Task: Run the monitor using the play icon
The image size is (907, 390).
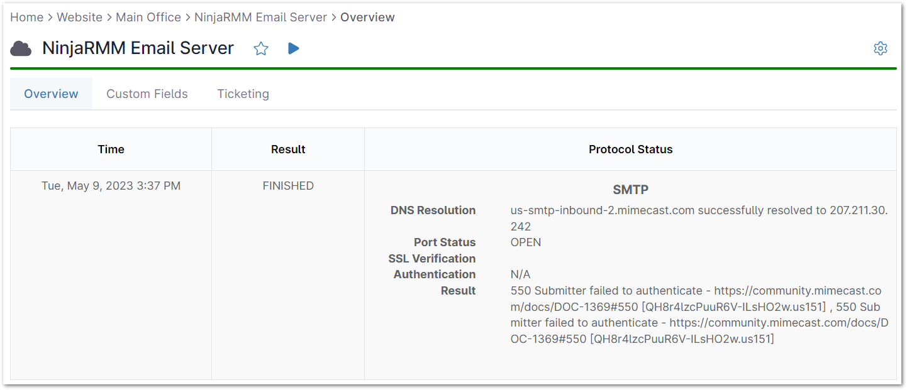Action: click(x=293, y=48)
